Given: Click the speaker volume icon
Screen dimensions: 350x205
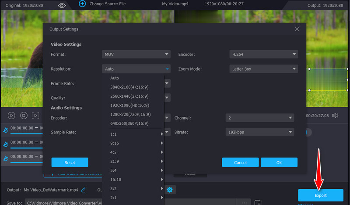Looking at the screenshot, I should (335, 116).
